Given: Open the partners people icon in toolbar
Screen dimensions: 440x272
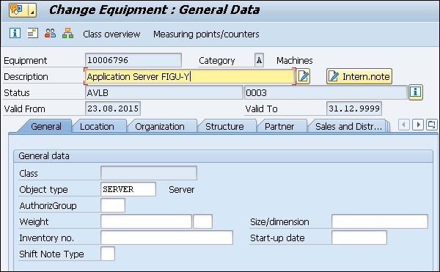Looking at the screenshot, I should tap(50, 33).
